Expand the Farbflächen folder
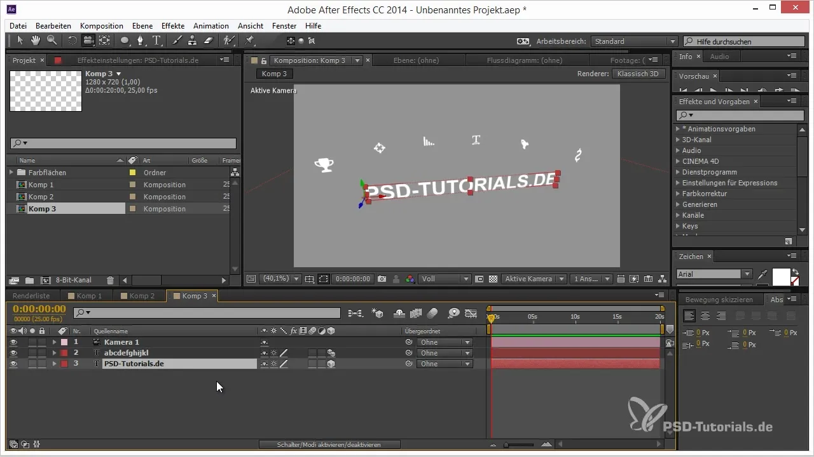This screenshot has width=814, height=457. point(11,172)
